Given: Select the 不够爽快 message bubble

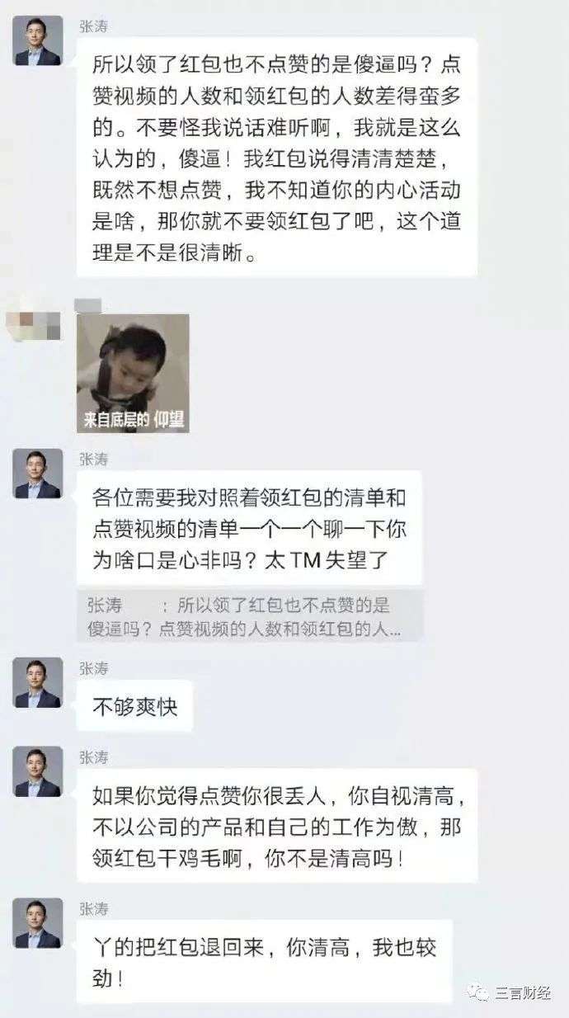Looking at the screenshot, I should tap(134, 706).
